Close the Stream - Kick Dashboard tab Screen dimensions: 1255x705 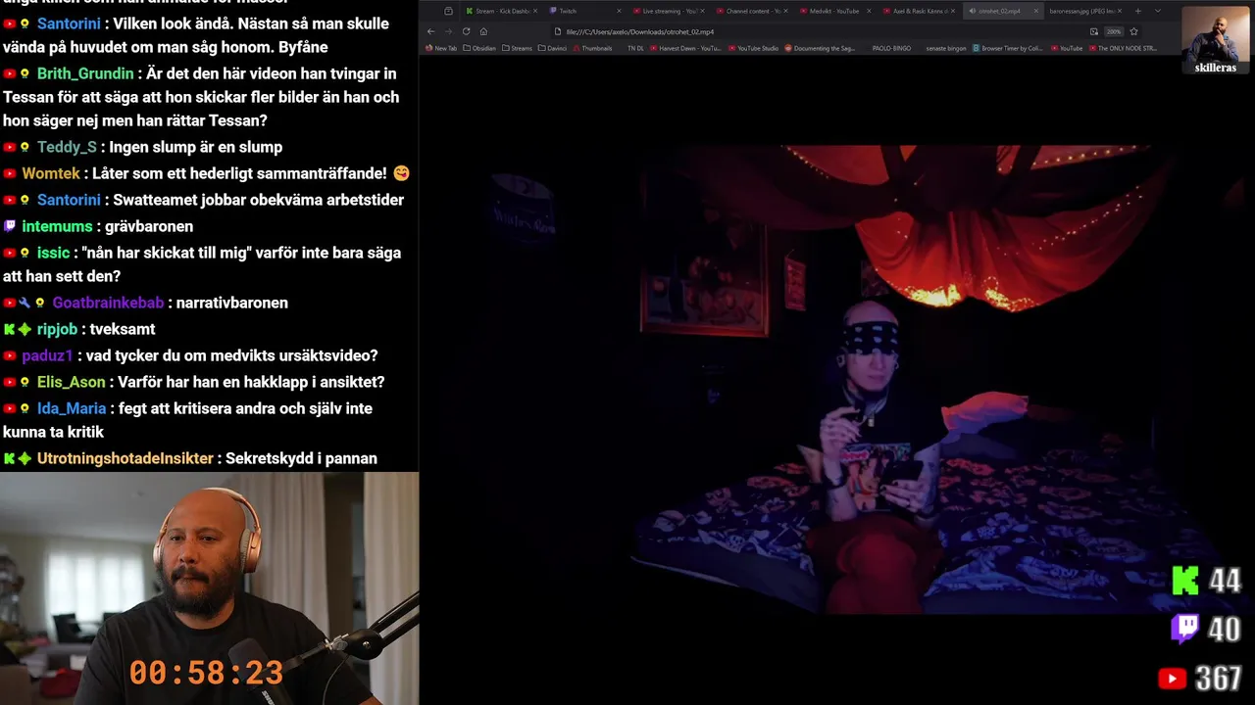(x=535, y=11)
